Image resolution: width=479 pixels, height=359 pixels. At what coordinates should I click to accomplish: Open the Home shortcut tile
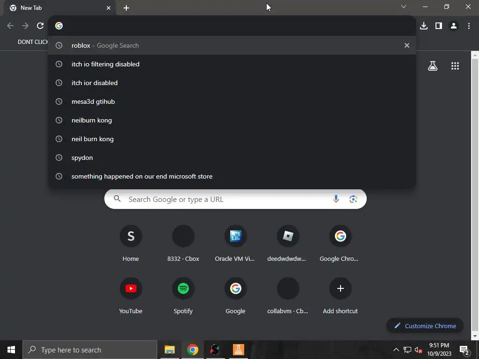click(x=131, y=244)
